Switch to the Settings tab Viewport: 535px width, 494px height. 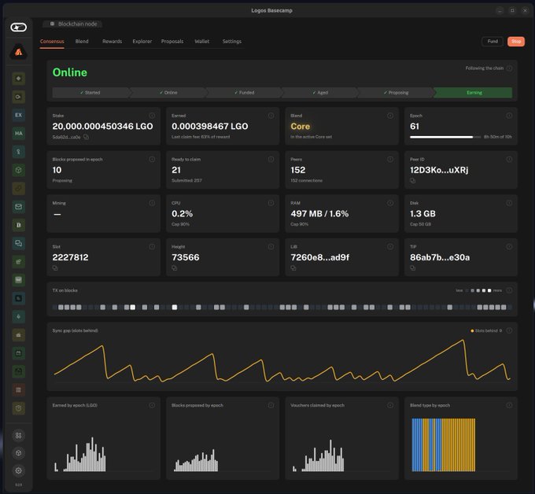[231, 41]
